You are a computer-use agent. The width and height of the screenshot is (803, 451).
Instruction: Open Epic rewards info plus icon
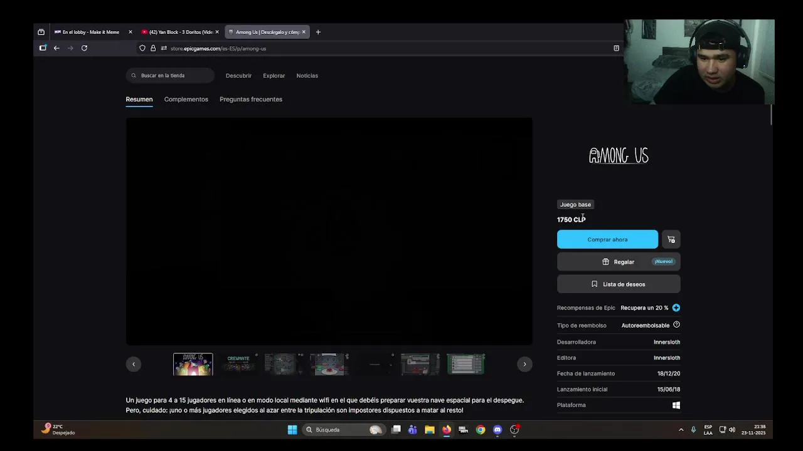(676, 308)
